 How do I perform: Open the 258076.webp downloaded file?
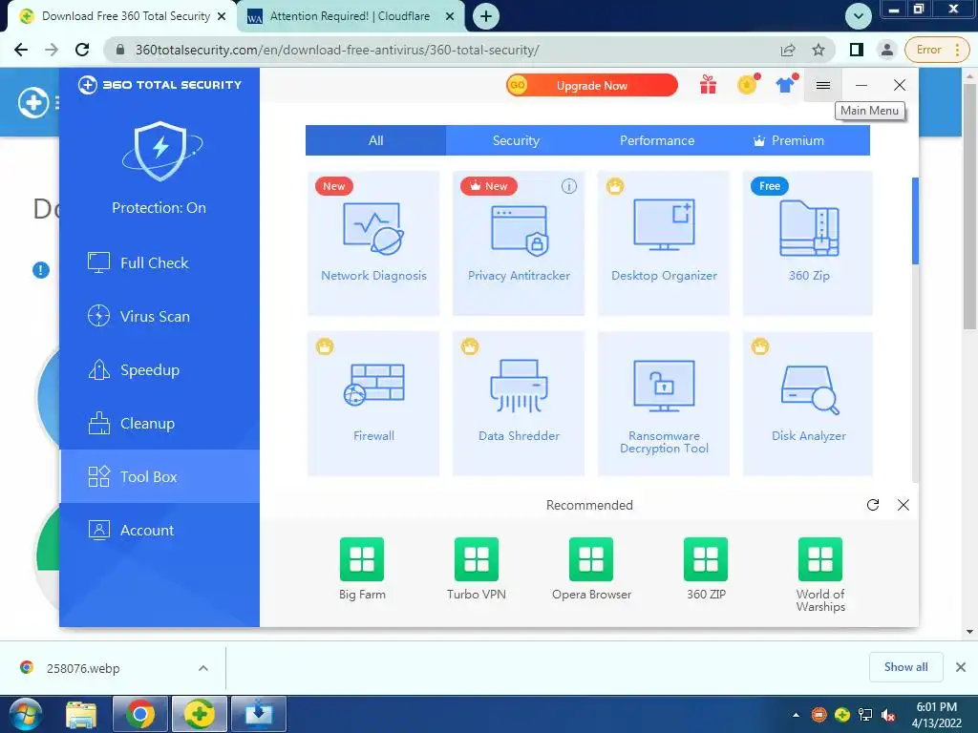83,668
